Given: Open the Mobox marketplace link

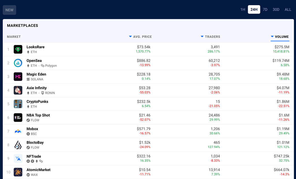Looking at the screenshot, I should [32, 129].
